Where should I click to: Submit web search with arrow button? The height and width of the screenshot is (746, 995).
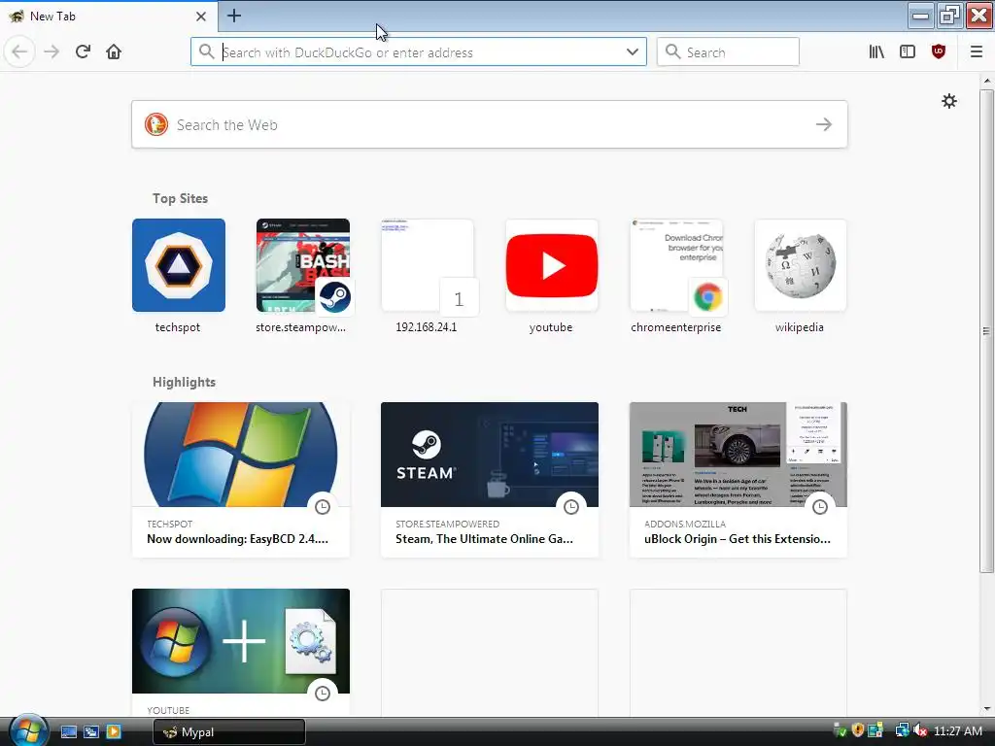pyautogui.click(x=824, y=124)
